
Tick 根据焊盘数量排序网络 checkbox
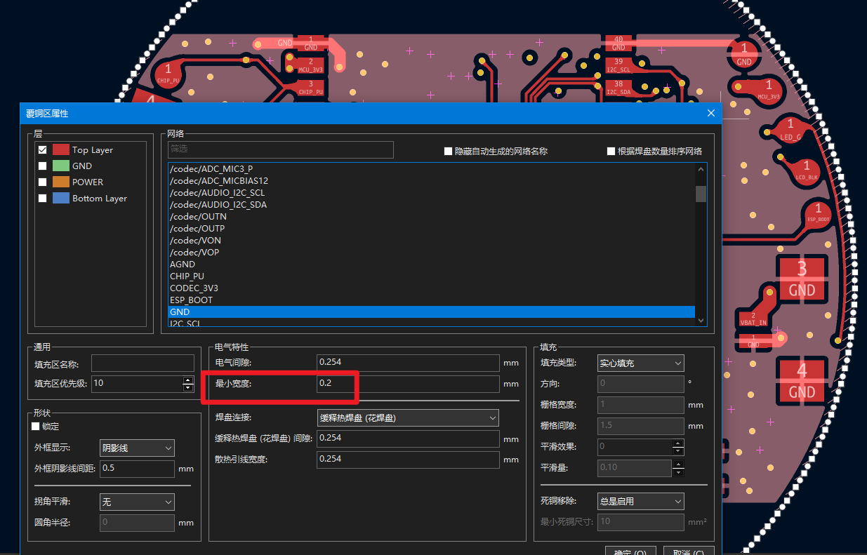tap(611, 151)
